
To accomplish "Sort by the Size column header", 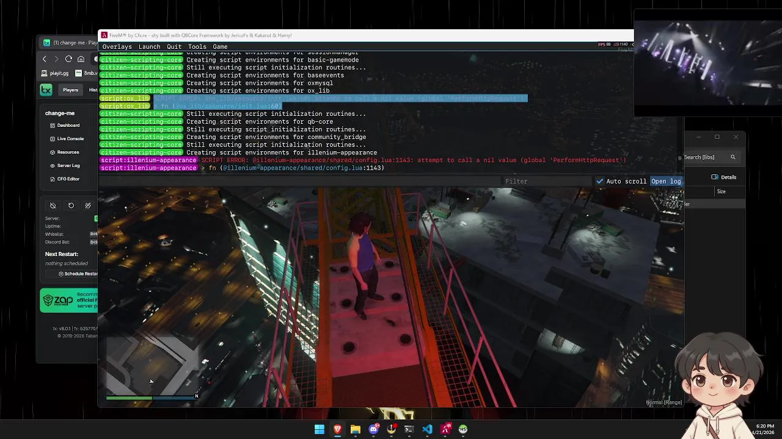I will click(x=722, y=191).
